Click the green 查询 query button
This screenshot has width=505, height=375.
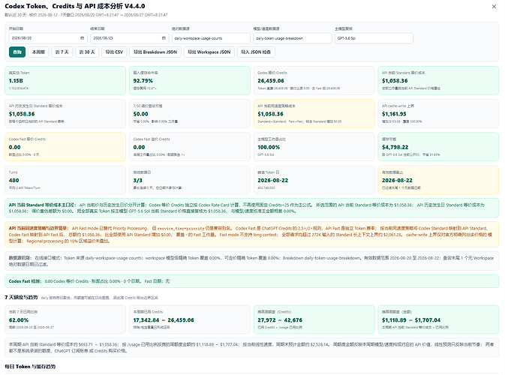coord(17,52)
